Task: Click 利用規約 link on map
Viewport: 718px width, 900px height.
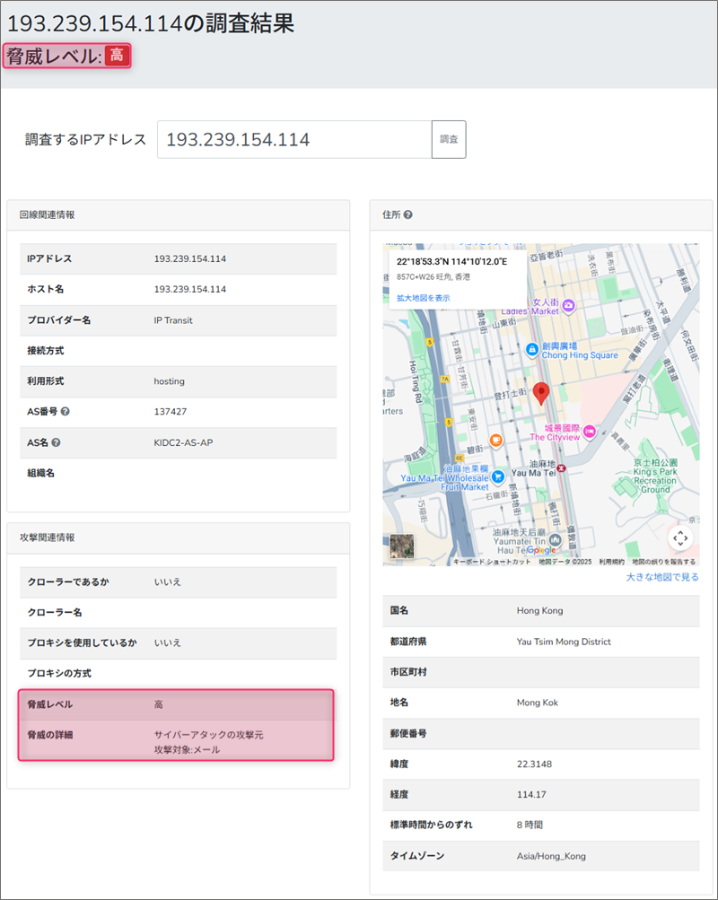Action: 611,562
